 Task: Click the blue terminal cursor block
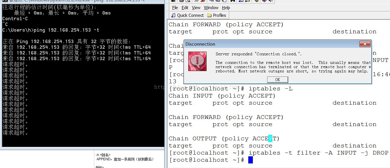pos(251,160)
